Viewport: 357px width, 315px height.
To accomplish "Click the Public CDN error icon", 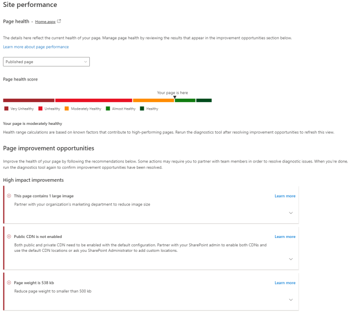I will tap(9, 236).
